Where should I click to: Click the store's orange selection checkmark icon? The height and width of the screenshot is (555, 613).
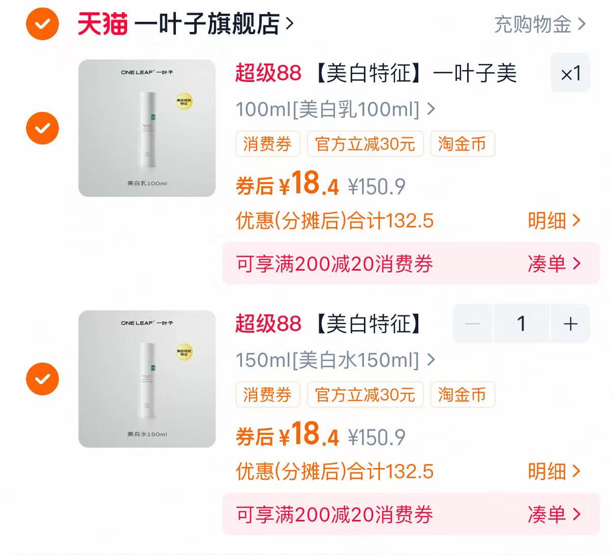coord(42,23)
